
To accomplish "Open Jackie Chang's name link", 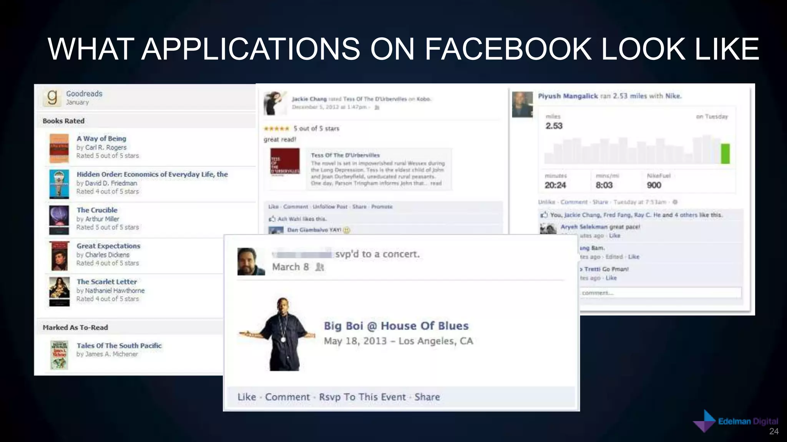I will [309, 99].
